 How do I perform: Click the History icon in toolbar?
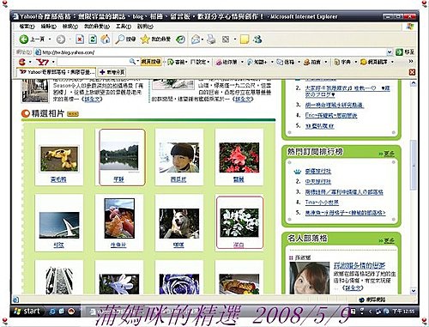[180, 39]
